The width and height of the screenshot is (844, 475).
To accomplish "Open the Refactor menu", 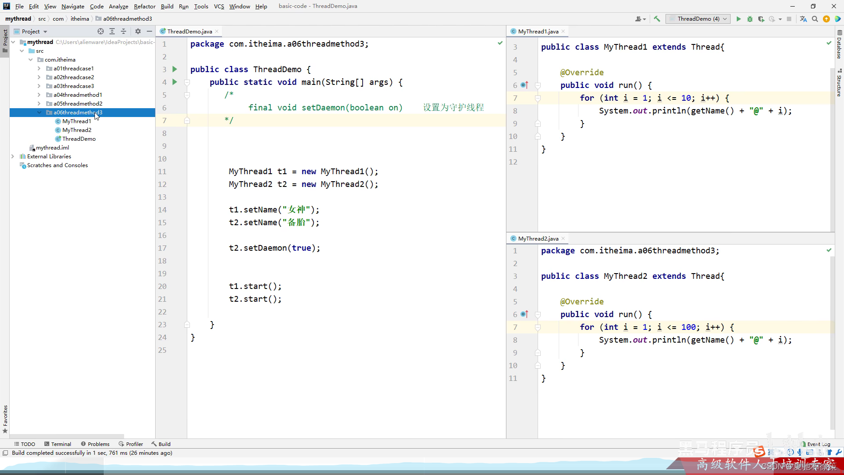I will click(145, 6).
